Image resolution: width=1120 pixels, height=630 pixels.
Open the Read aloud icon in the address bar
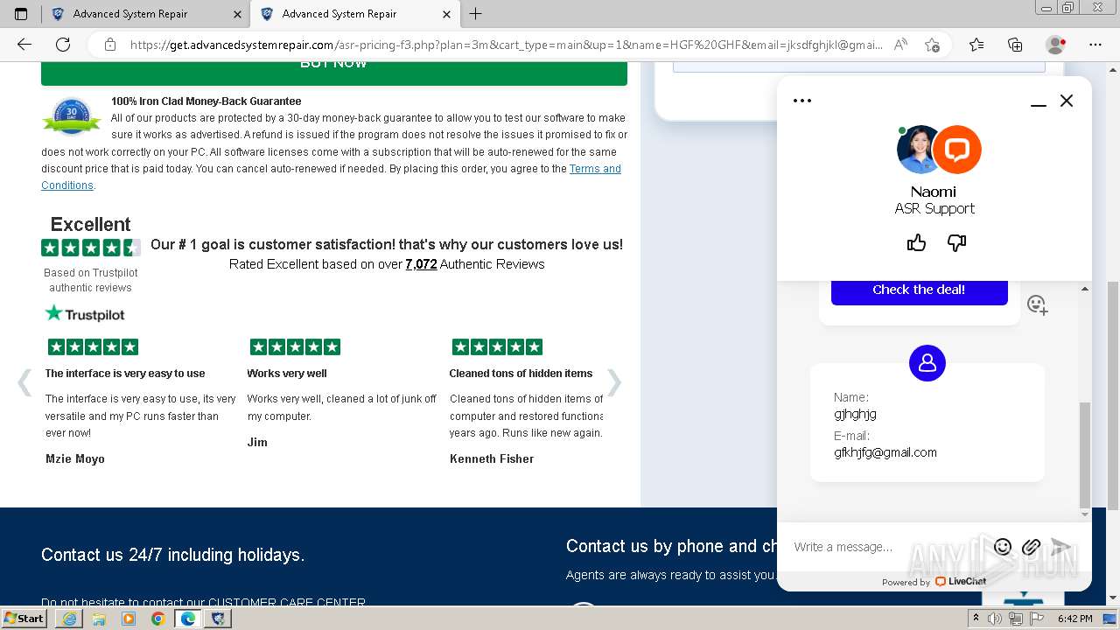tap(900, 45)
